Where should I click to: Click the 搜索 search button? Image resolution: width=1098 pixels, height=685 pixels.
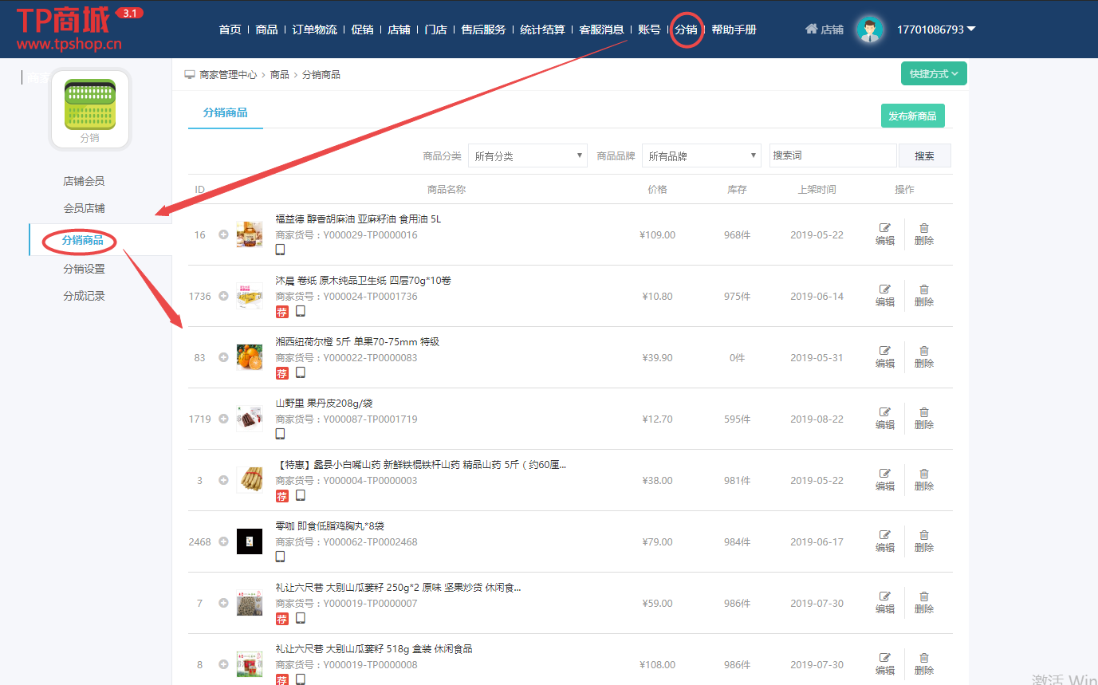pos(924,156)
